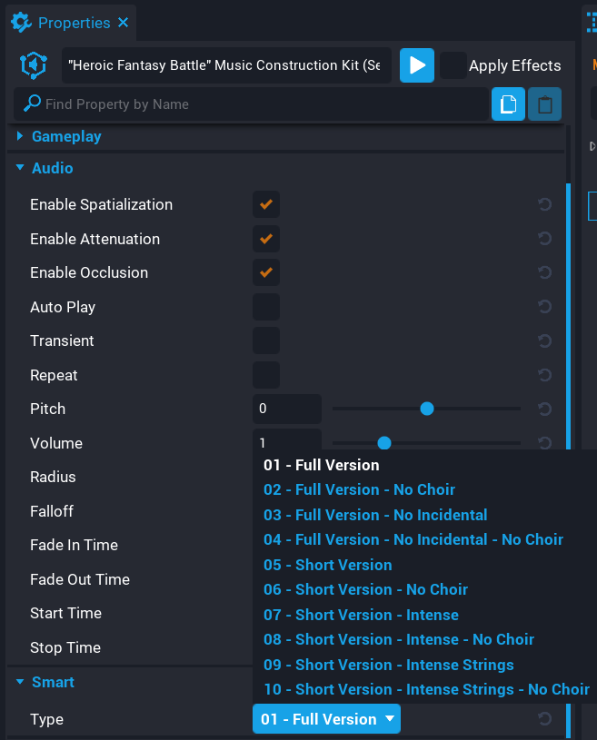597x740 pixels.
Task: Reset the Volume value with its revert icon
Action: coord(544,443)
